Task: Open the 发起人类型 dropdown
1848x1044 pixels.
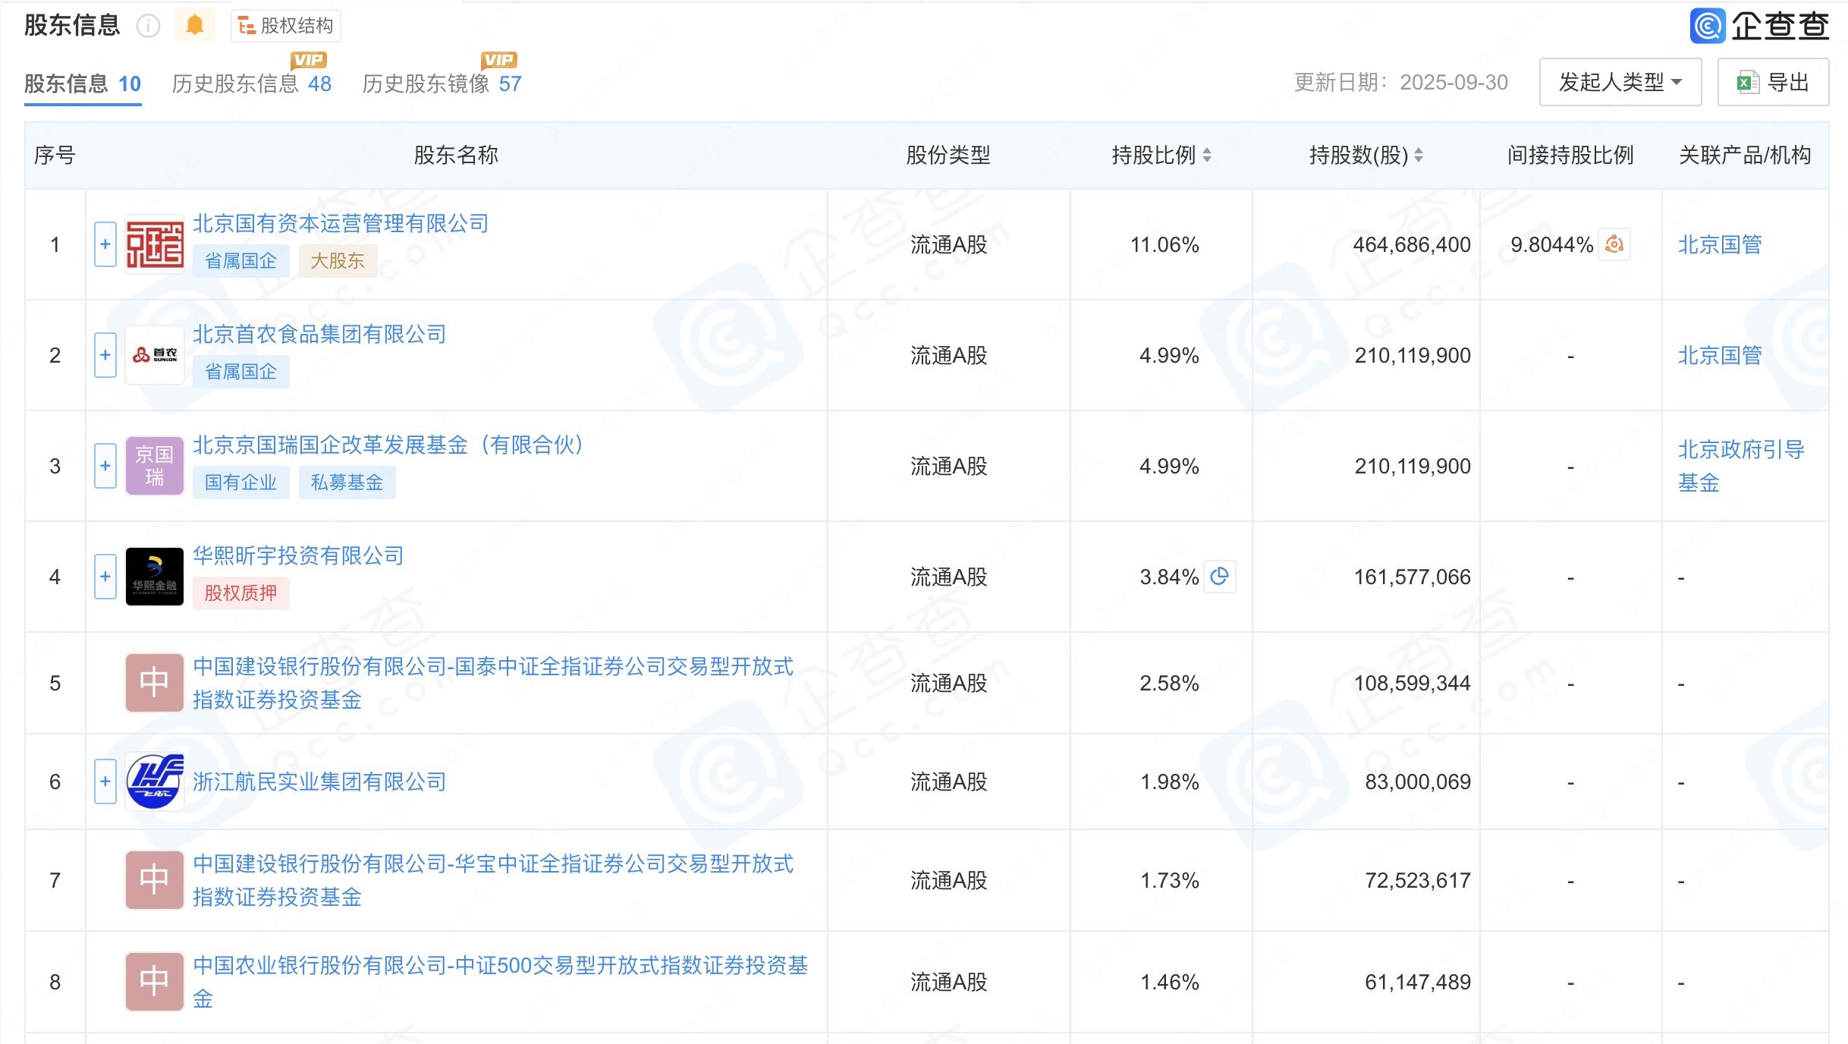Action: click(1620, 82)
